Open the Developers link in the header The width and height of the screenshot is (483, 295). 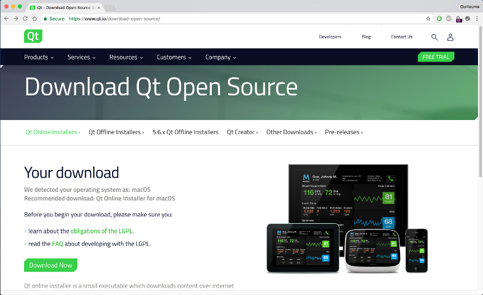[330, 36]
